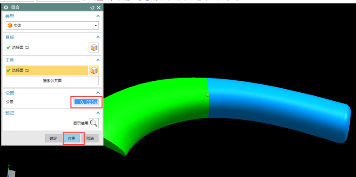Select the blue solid body in viewport
356x177 pixels.
(272, 106)
